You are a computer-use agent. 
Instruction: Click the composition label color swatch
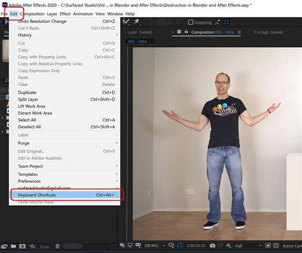click(x=179, y=32)
